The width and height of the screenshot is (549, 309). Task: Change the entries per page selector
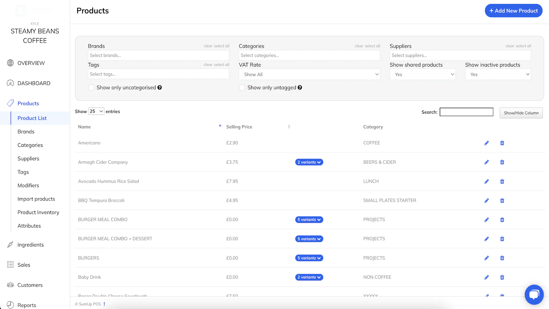pos(96,111)
